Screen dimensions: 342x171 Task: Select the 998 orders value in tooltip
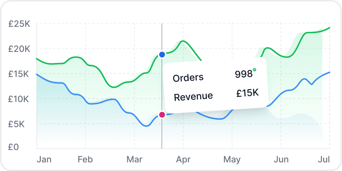(x=244, y=74)
